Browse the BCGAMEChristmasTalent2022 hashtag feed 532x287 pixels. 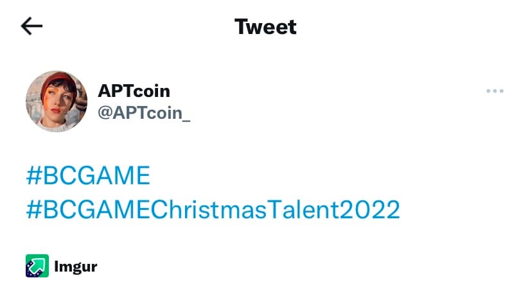coord(213,209)
